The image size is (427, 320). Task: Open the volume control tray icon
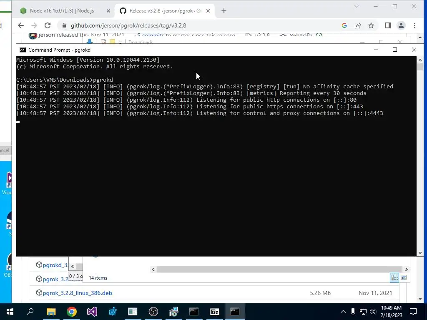(x=373, y=312)
